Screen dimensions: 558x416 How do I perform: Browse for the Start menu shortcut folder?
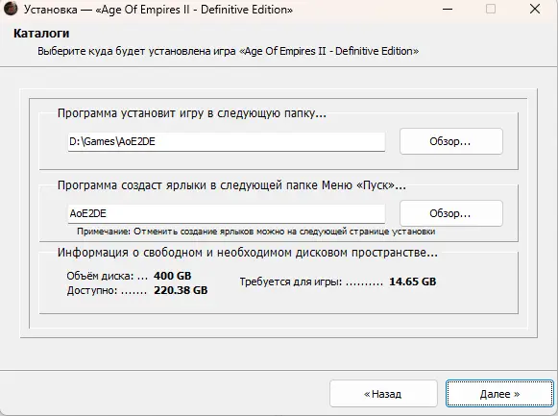pyautogui.click(x=450, y=213)
